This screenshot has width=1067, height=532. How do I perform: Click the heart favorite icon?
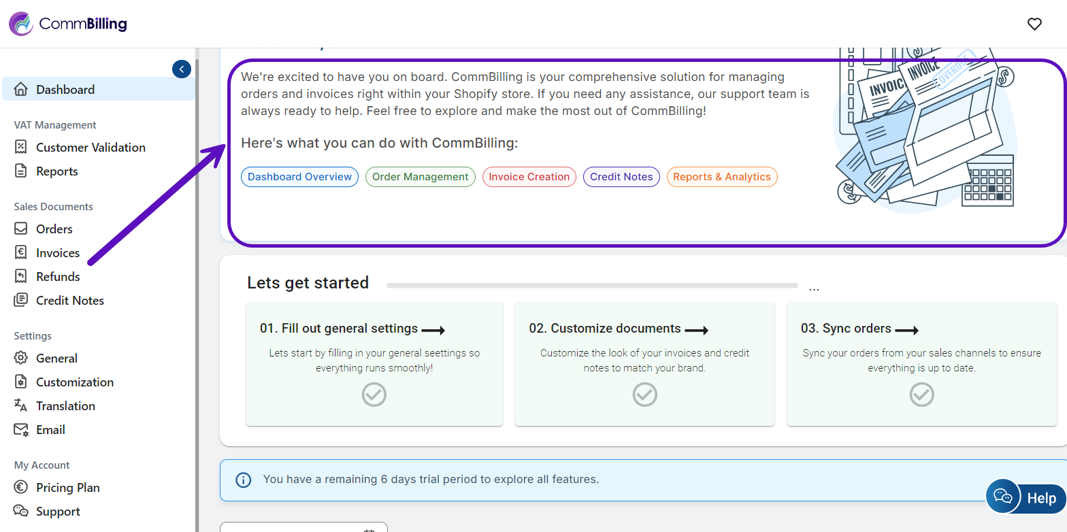click(1034, 24)
